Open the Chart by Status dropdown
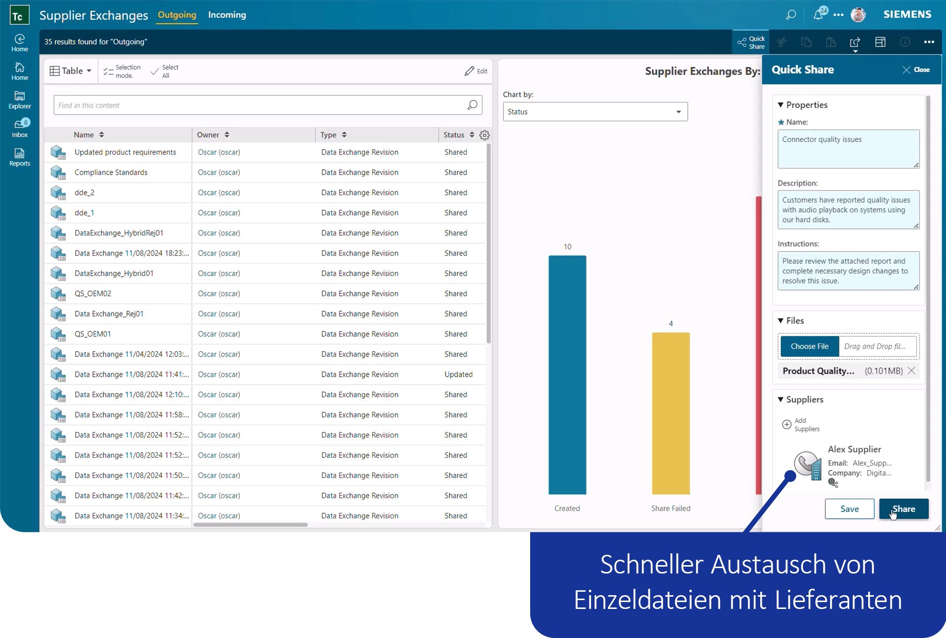The width and height of the screenshot is (946, 638). coord(595,111)
